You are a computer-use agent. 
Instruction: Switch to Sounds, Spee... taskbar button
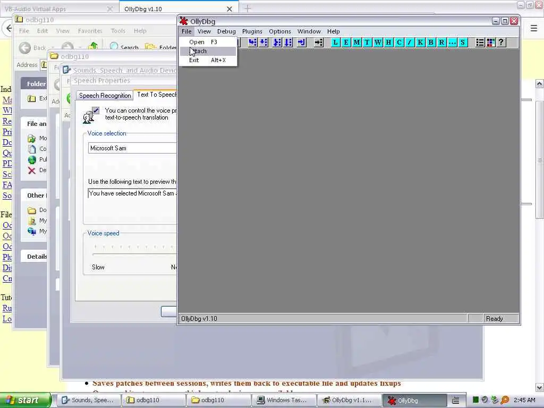pos(89,400)
